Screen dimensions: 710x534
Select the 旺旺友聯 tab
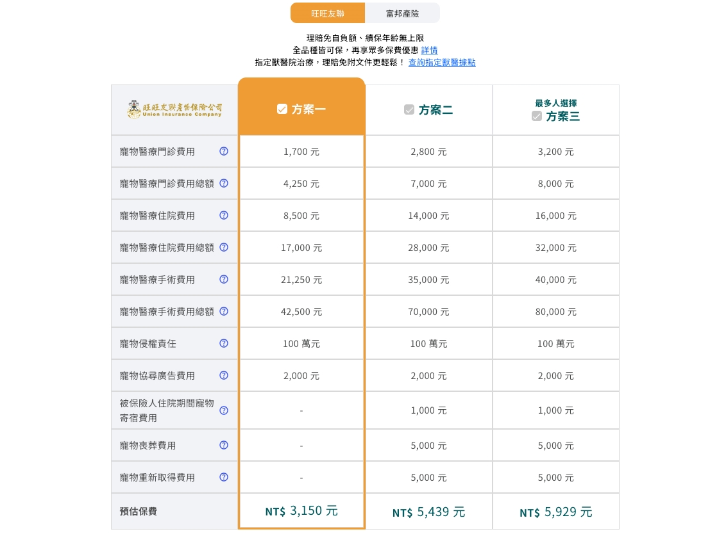coord(328,12)
